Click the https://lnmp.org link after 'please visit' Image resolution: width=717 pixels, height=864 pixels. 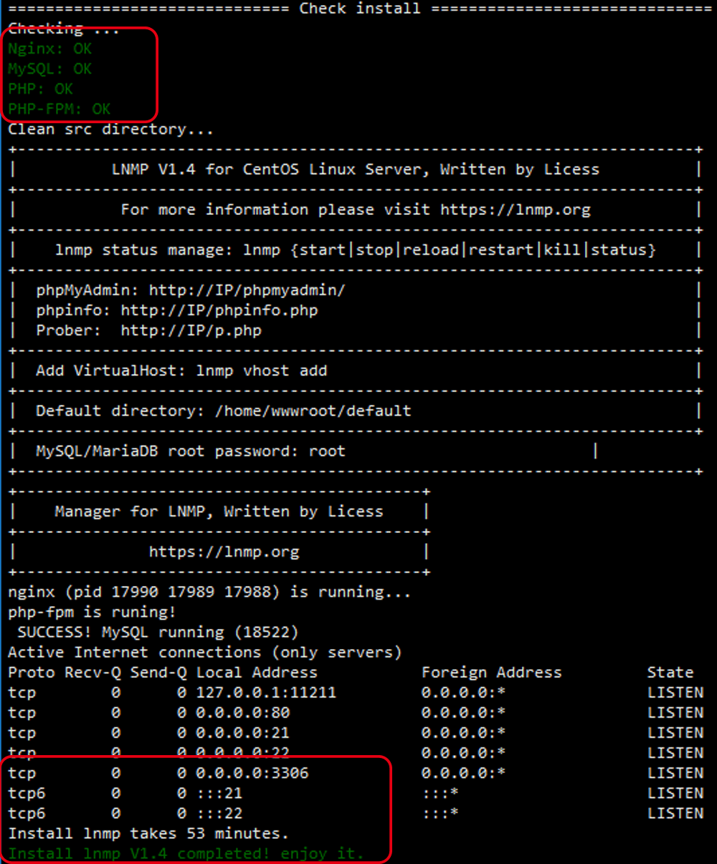pos(515,210)
